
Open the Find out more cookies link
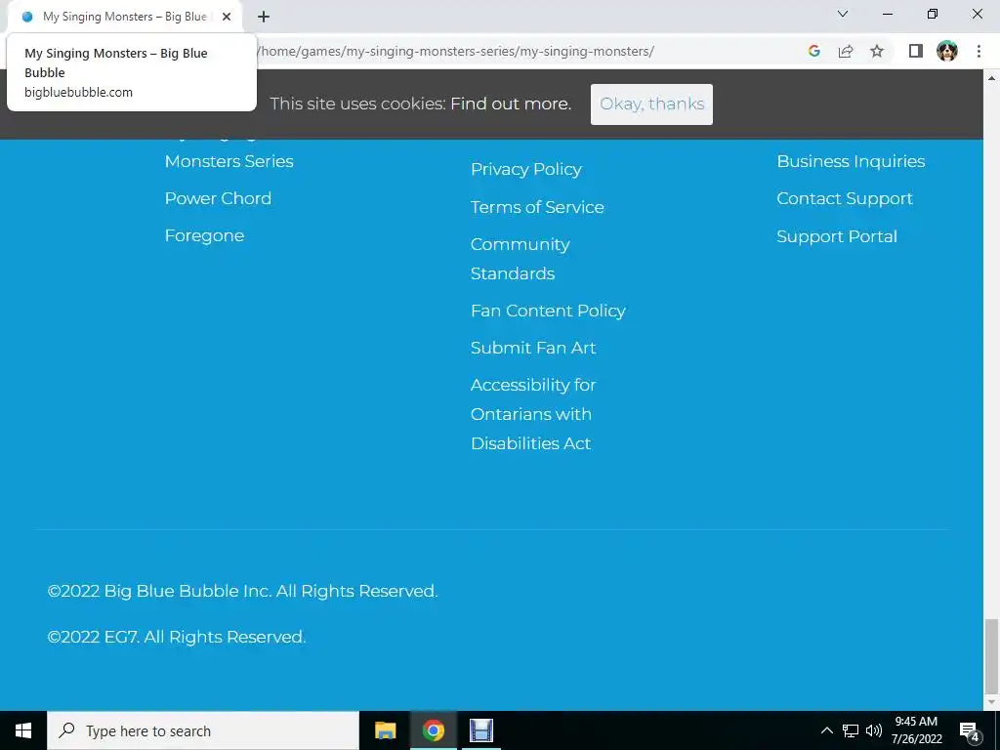tap(510, 104)
